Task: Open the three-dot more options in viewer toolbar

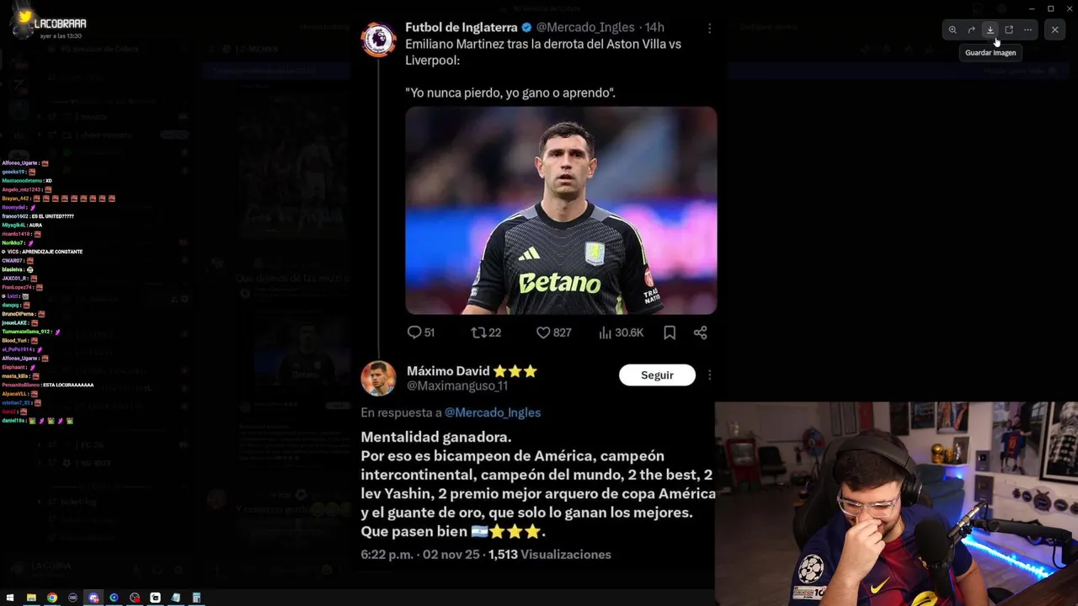Action: coord(1027,29)
